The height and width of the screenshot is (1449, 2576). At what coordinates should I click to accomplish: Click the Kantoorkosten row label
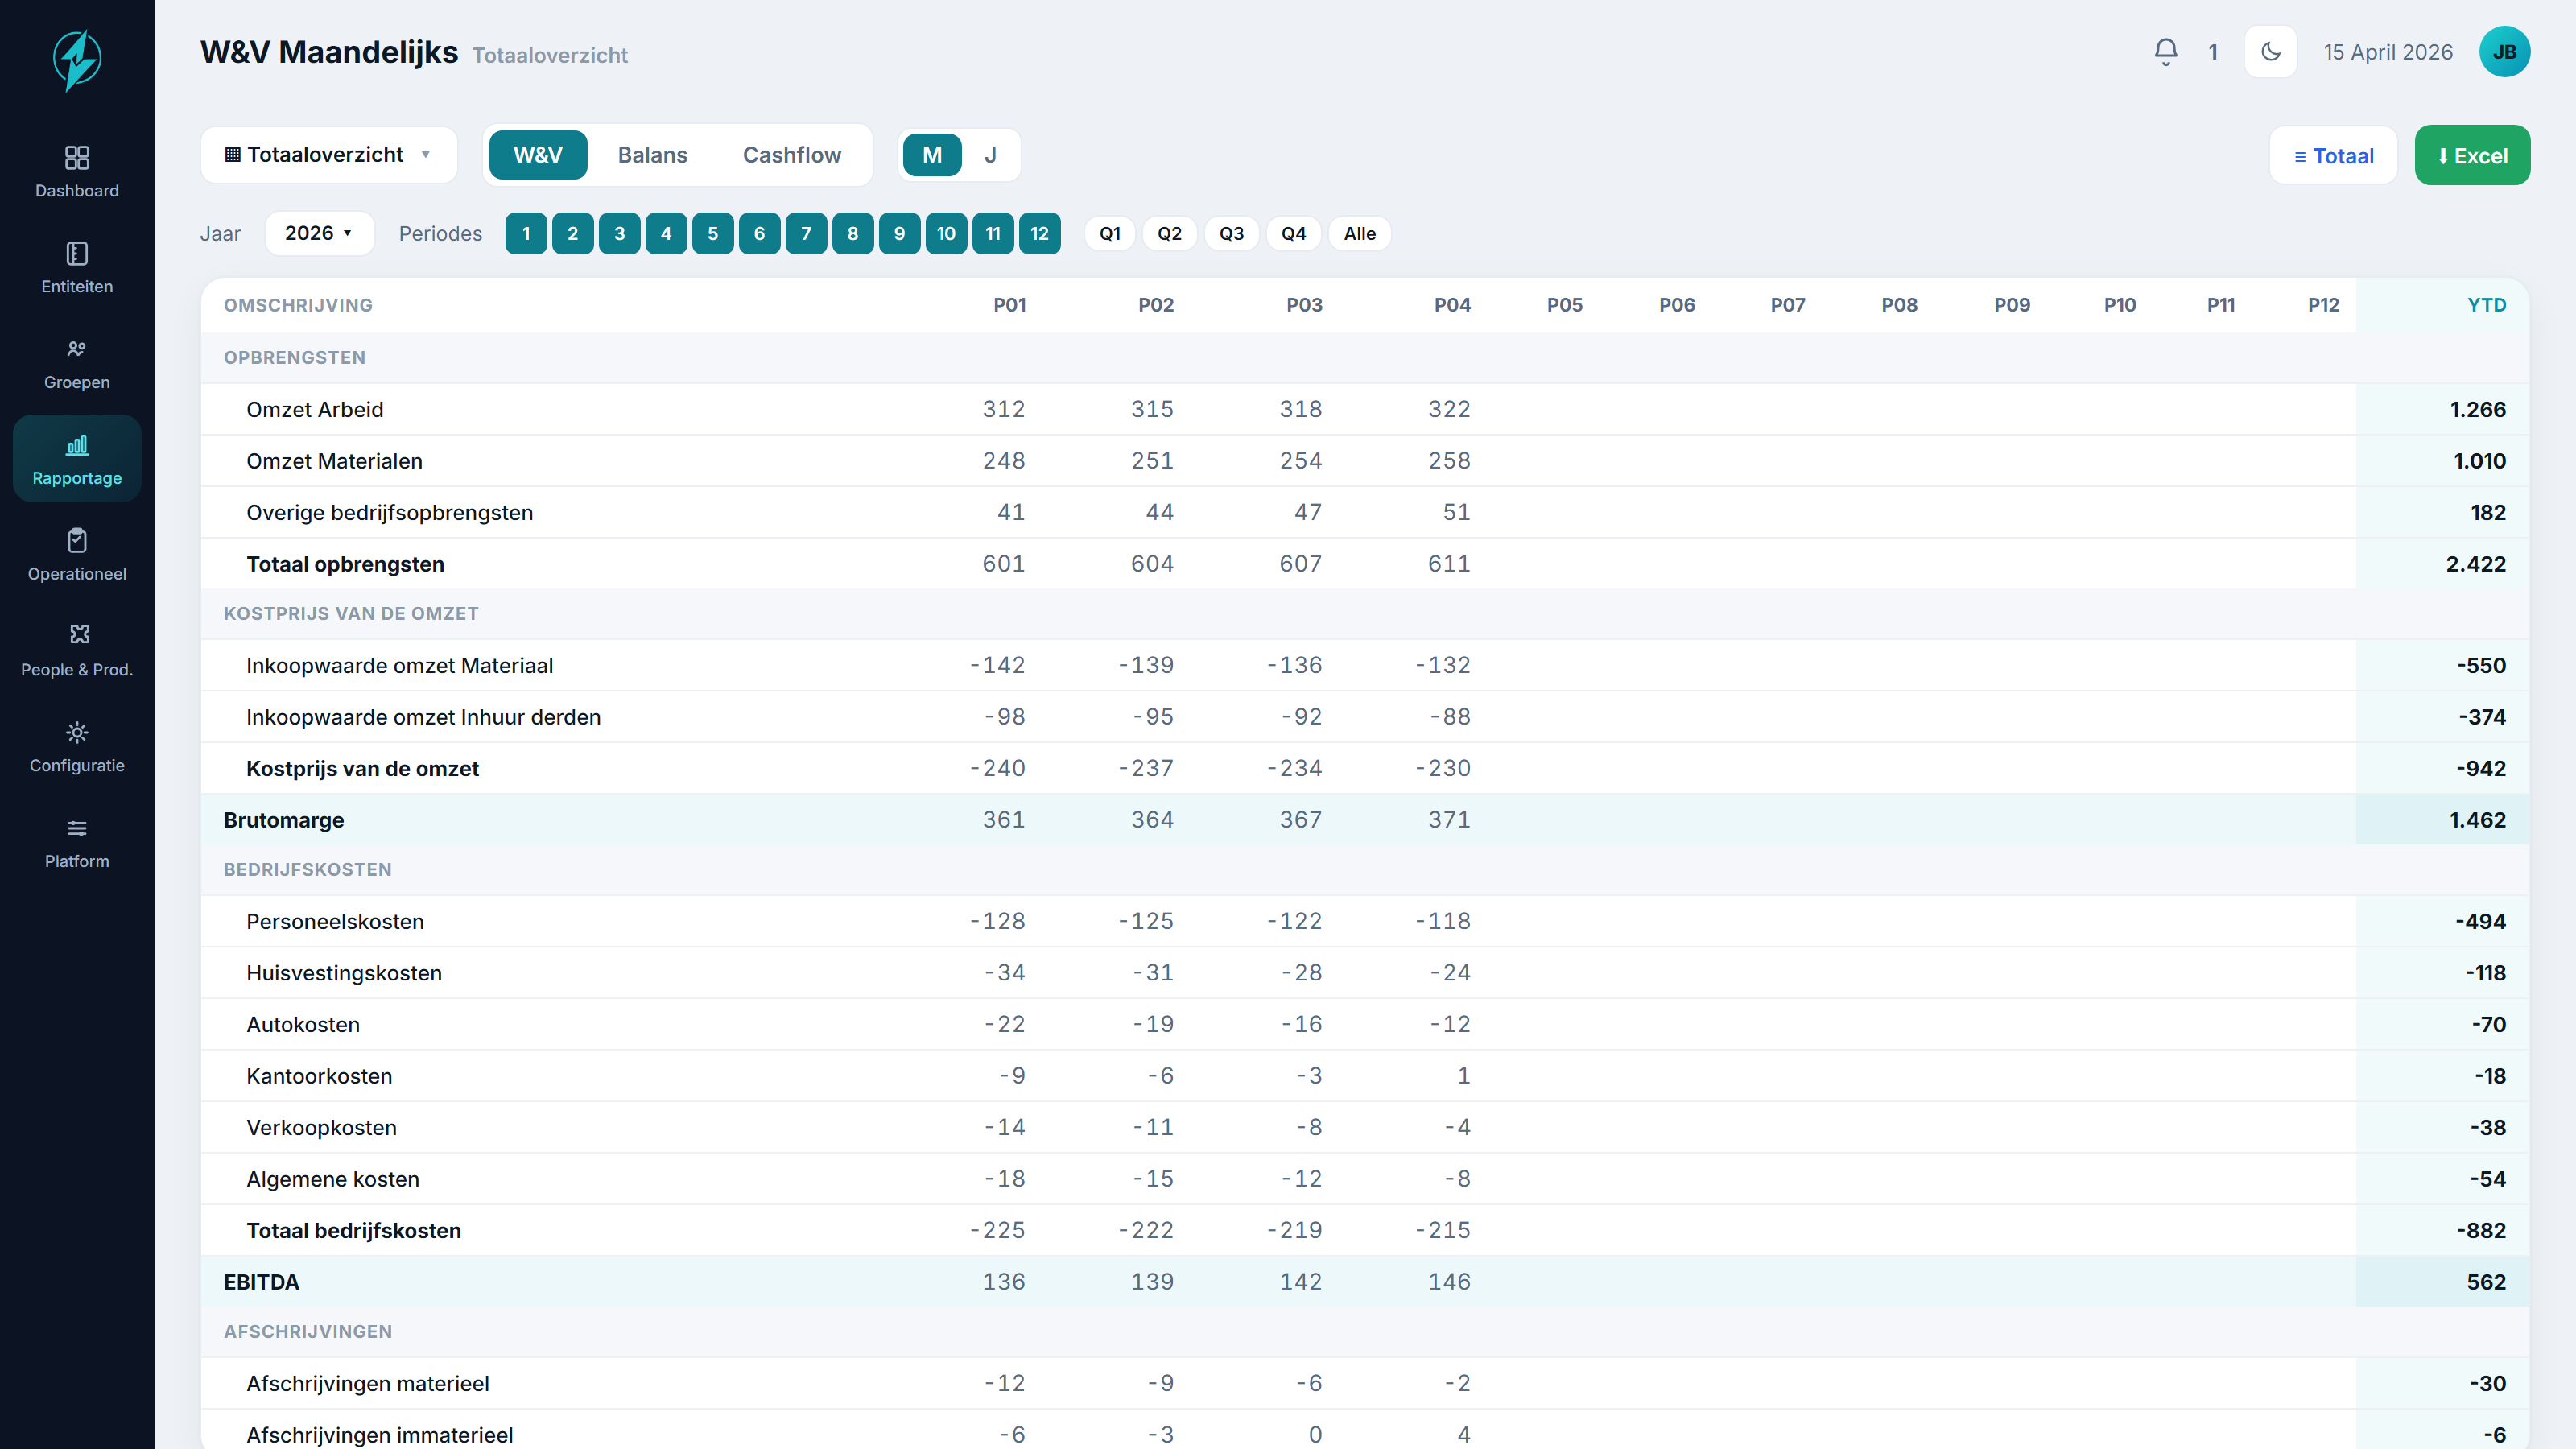[319, 1076]
